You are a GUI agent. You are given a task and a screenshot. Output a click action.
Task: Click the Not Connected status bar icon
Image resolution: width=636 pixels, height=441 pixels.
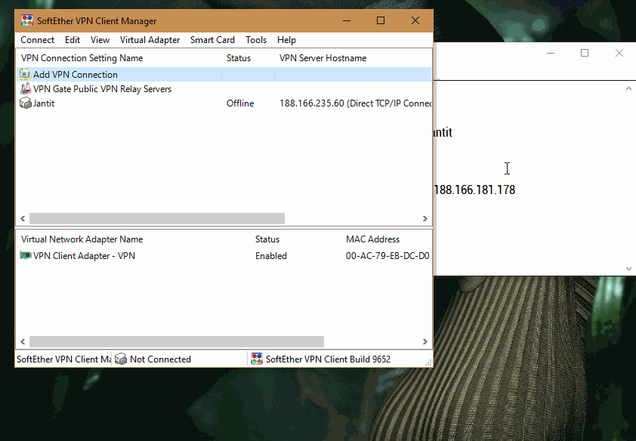click(120, 359)
